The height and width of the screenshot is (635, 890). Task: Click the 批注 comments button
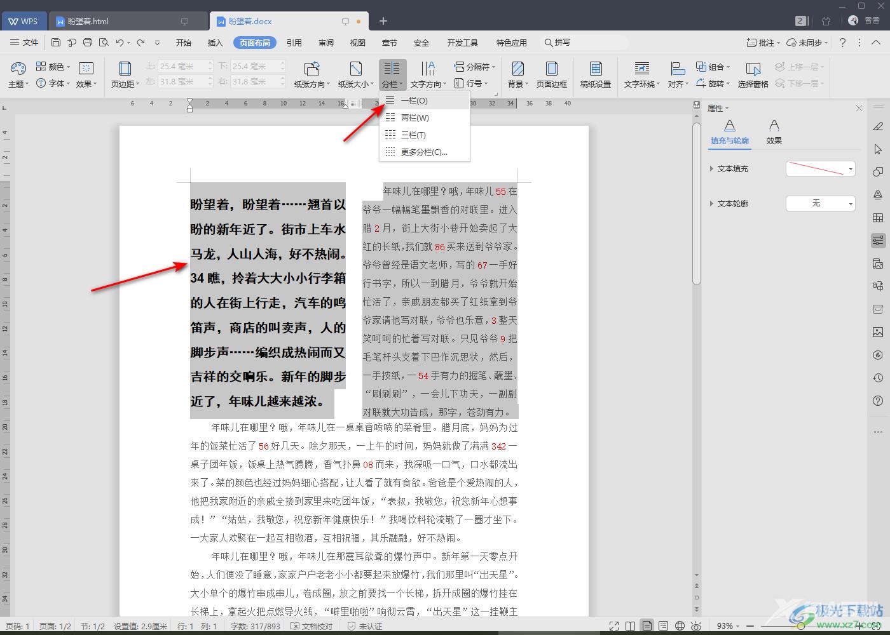point(763,43)
